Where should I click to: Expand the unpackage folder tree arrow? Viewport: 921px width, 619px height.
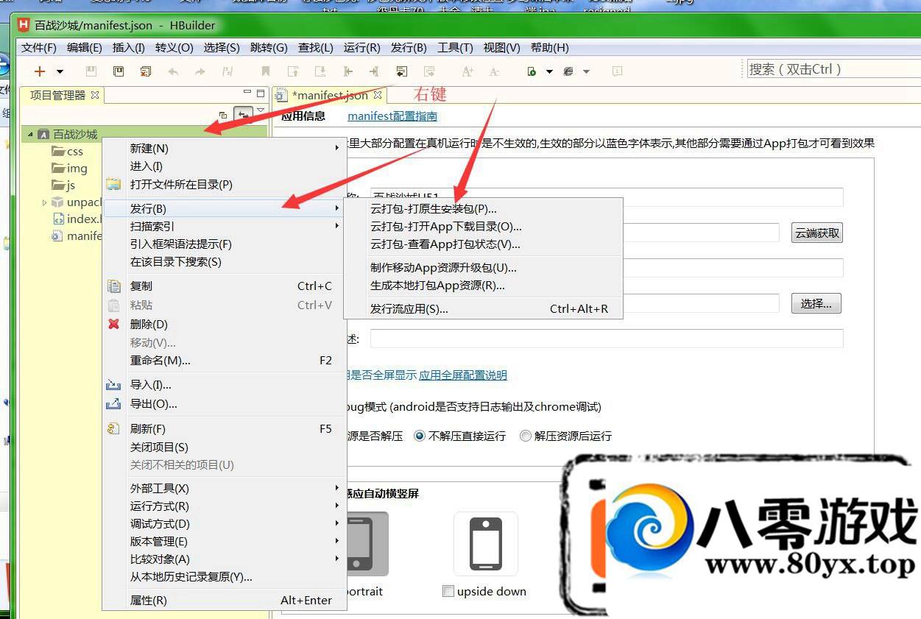point(44,202)
